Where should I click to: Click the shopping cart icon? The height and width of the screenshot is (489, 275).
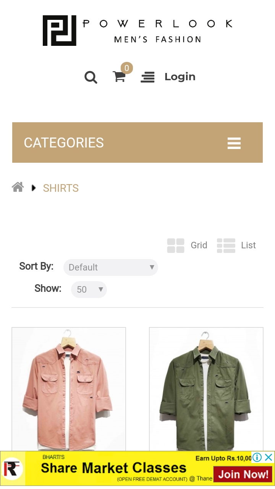pyautogui.click(x=120, y=78)
